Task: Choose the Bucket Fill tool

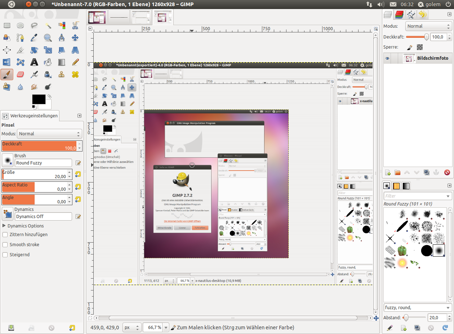Action: pos(48,62)
